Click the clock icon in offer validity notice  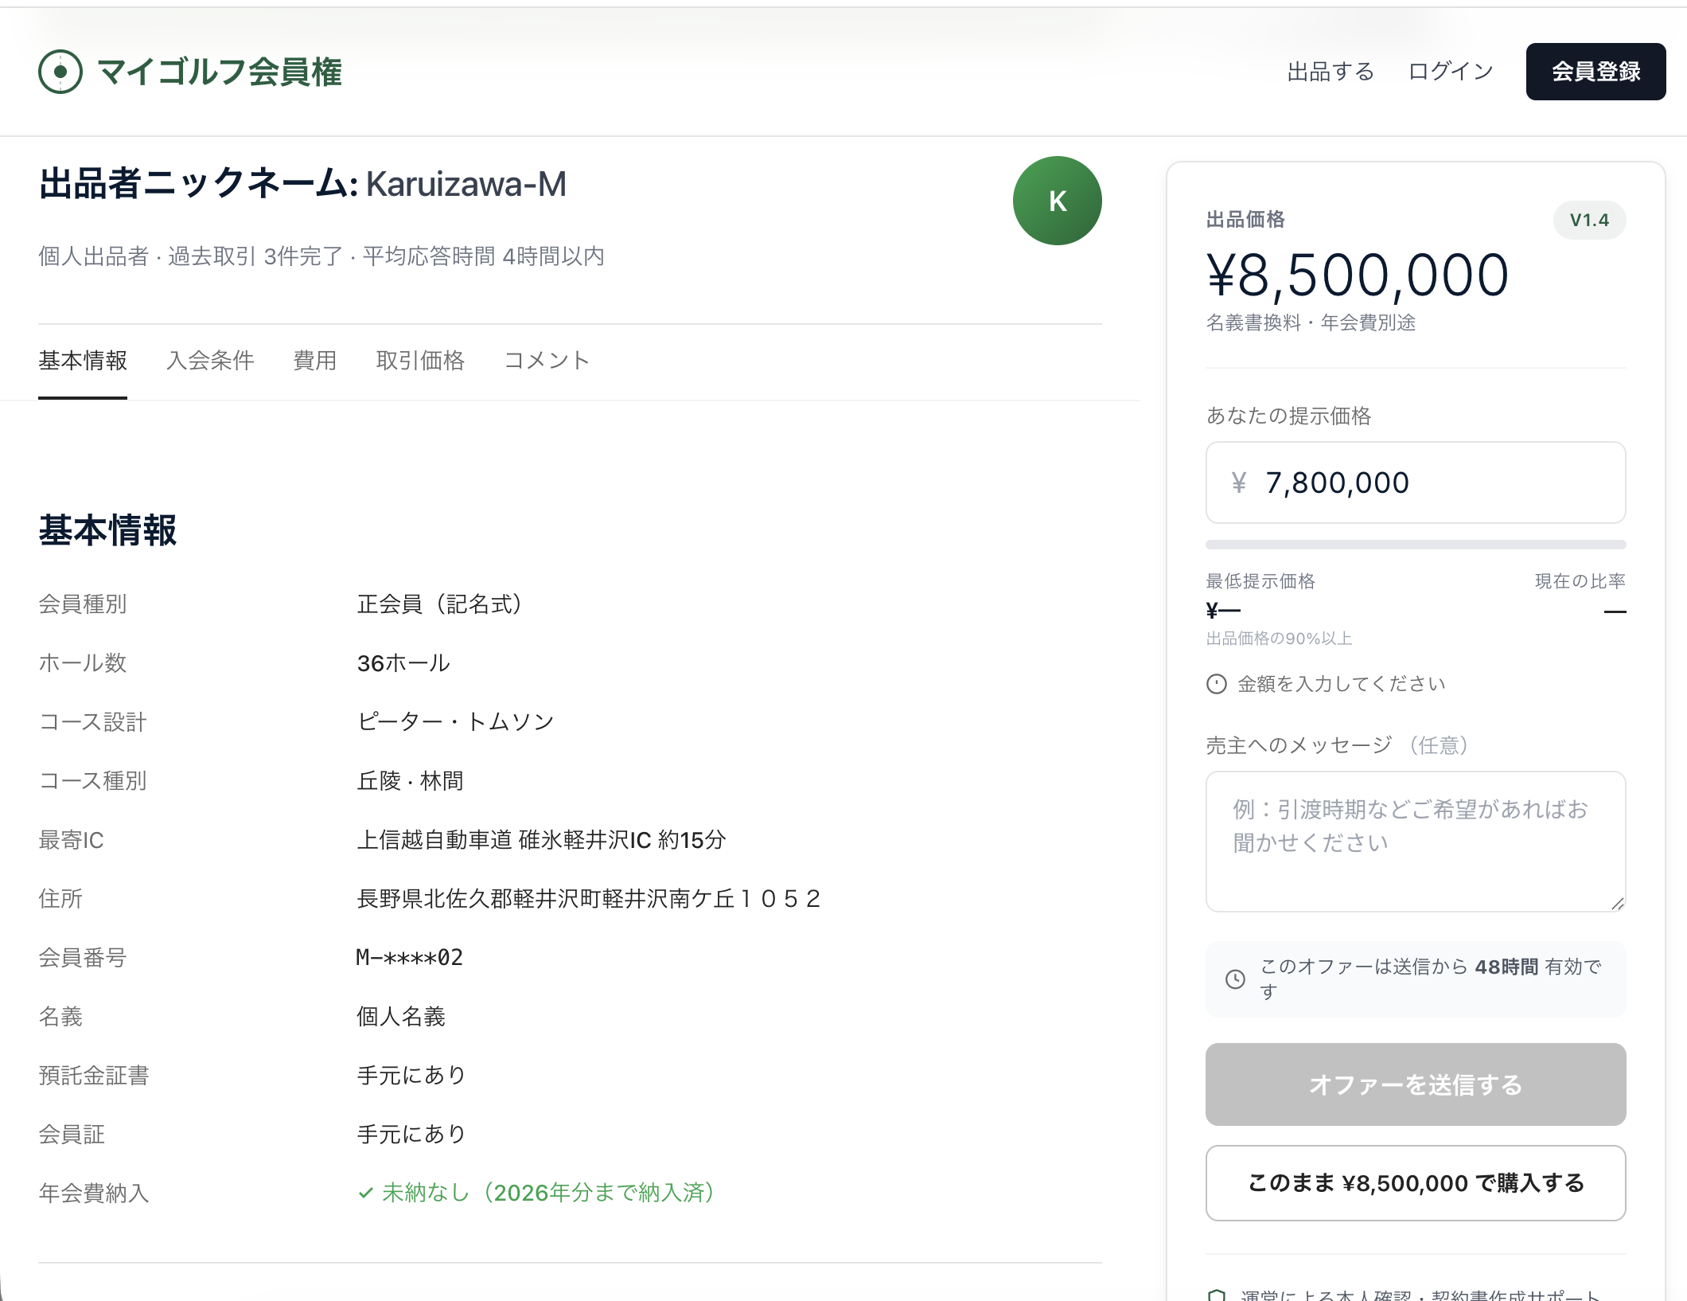pos(1235,979)
